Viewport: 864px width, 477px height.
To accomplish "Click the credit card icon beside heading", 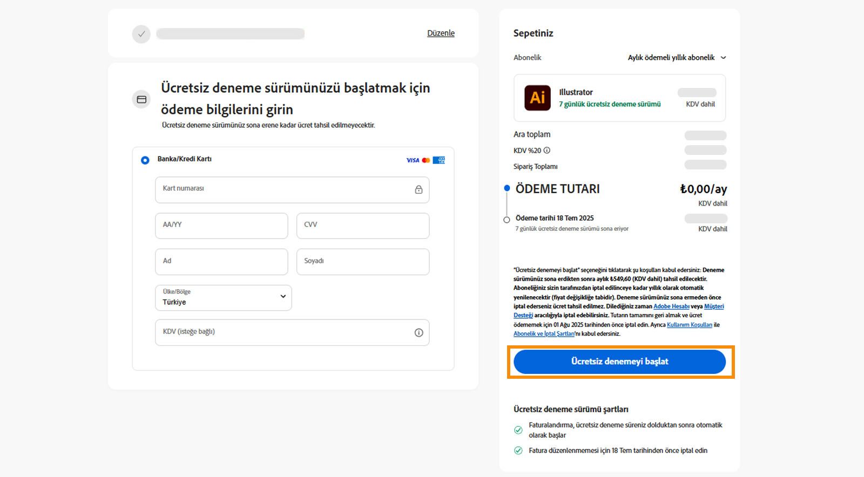I will [x=141, y=99].
